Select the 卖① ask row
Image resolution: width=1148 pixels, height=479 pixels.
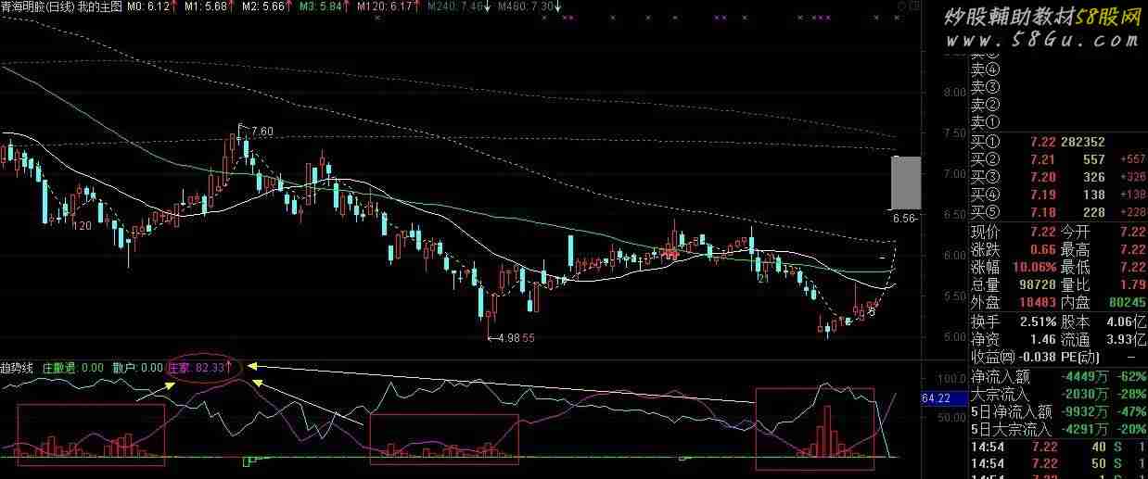pyautogui.click(x=1058, y=121)
